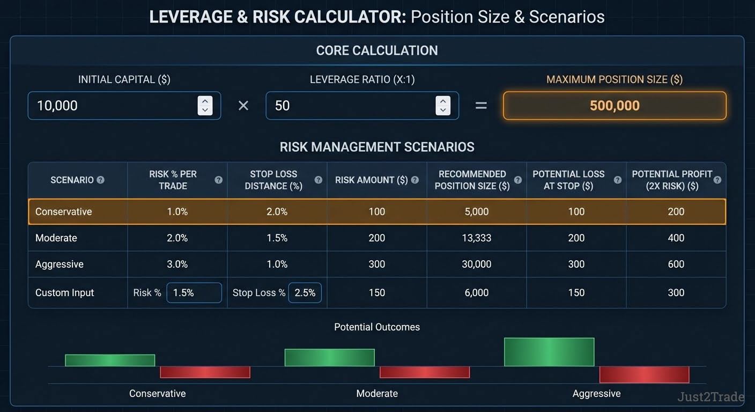
Task: Click help icon next to Scenario header
Action: [x=100, y=180]
